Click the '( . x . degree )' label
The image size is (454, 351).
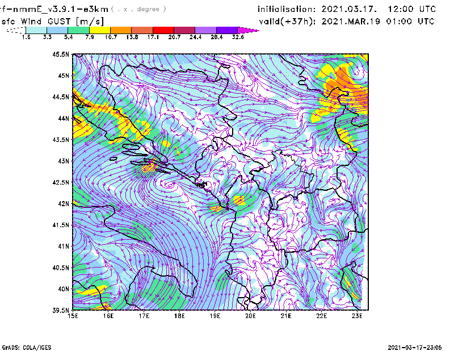click(138, 9)
